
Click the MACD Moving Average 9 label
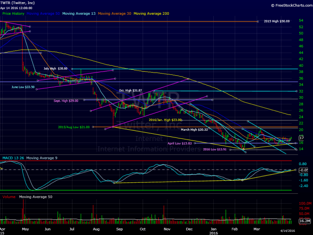42,158
